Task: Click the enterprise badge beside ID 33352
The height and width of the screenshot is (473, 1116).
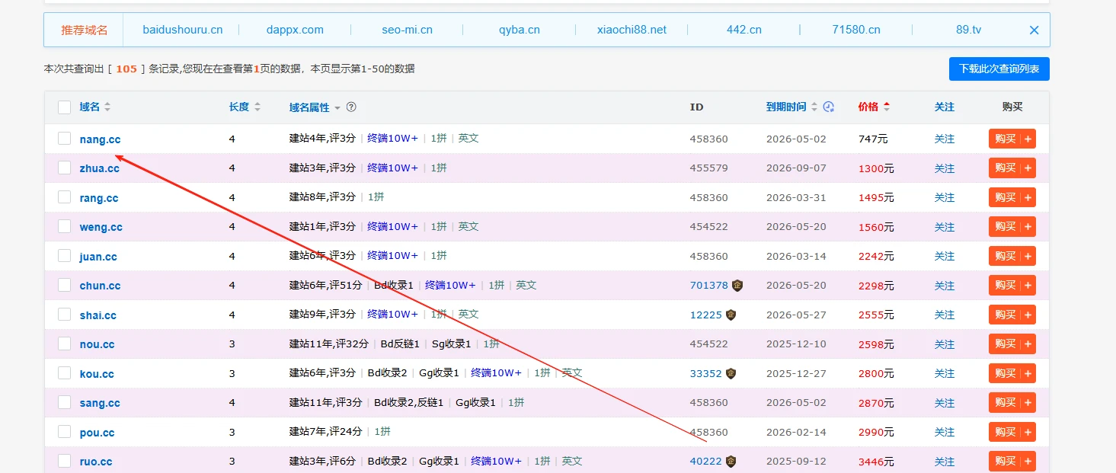Action: click(731, 373)
